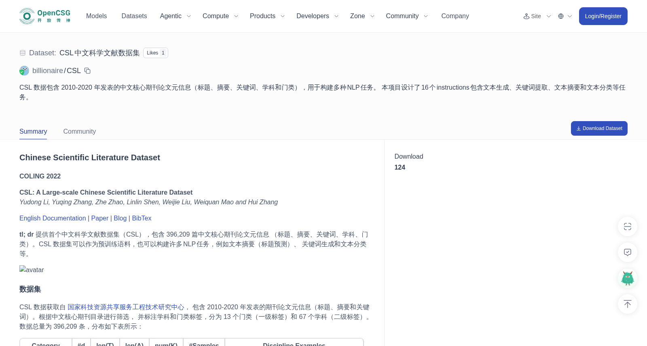Viewport: 647px width, 346px height.
Task: Expand the Products menu chevron
Action: [x=283, y=16]
